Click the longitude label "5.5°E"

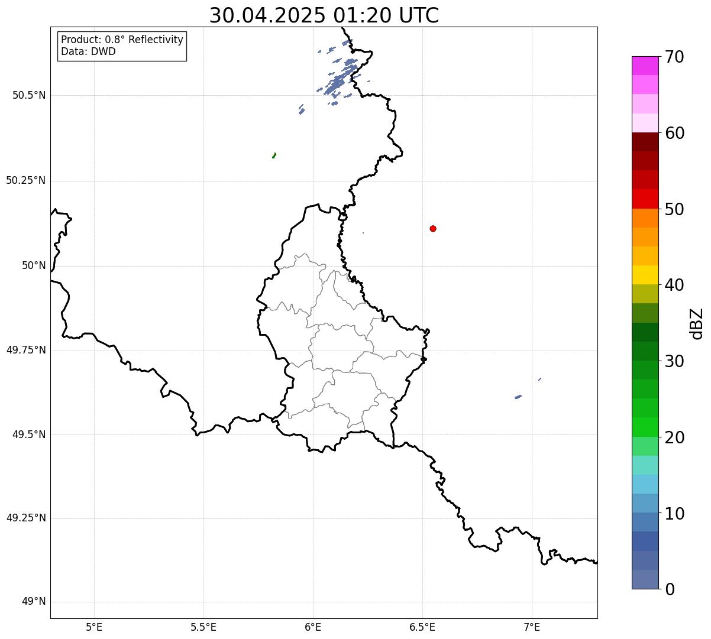pos(203,627)
